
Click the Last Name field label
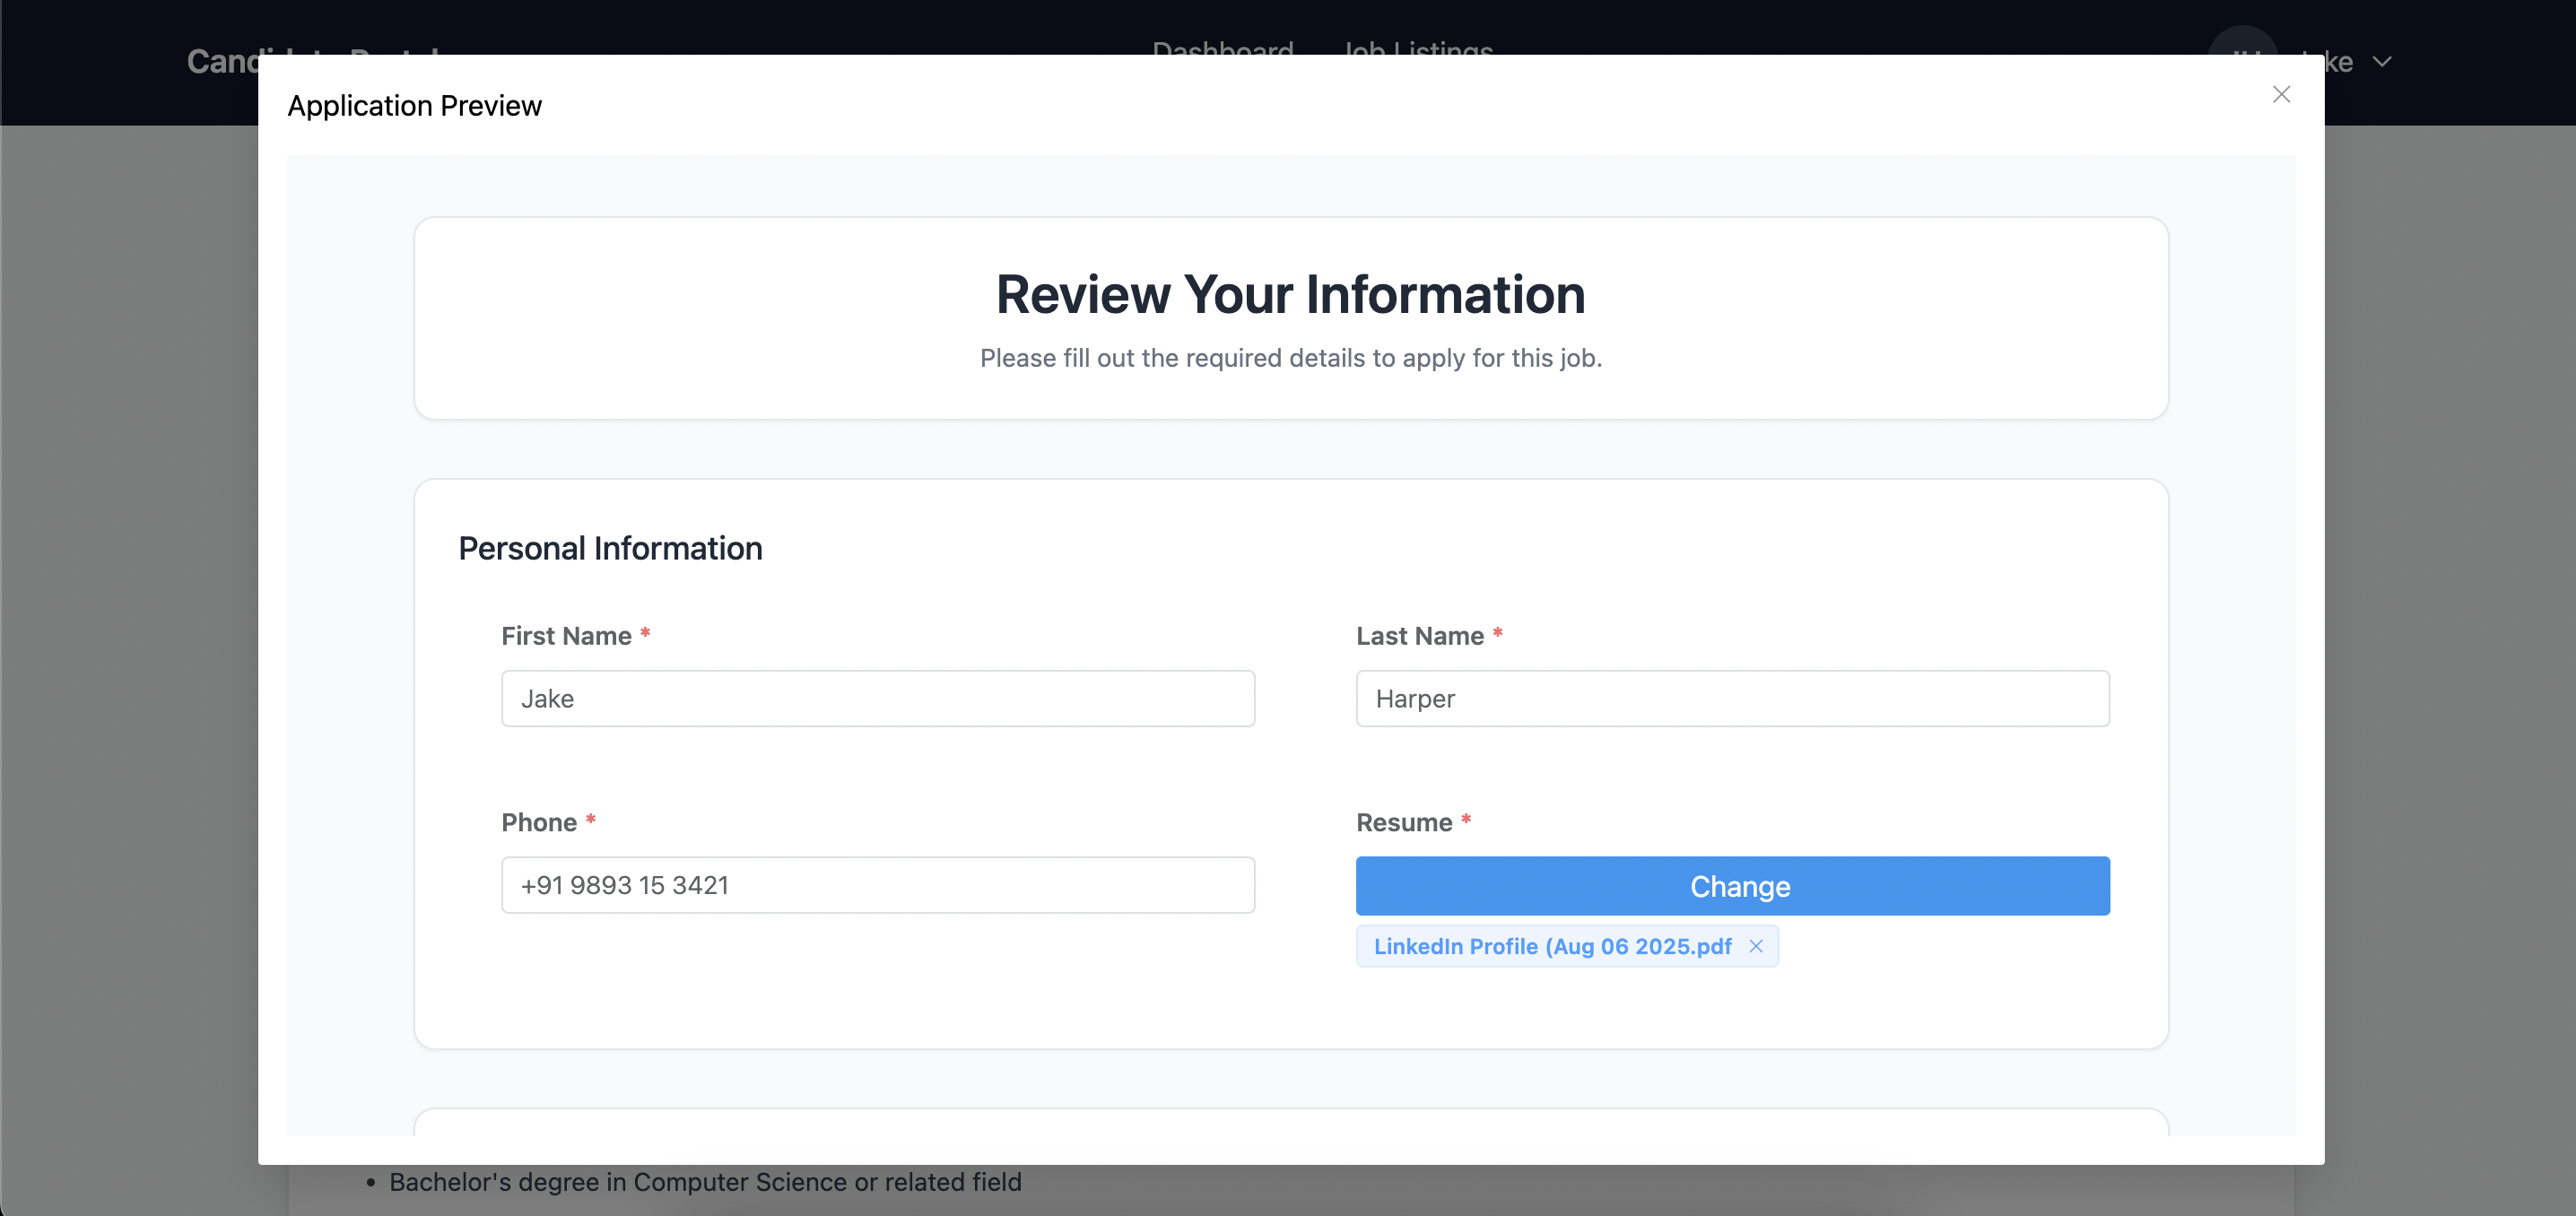(1419, 636)
